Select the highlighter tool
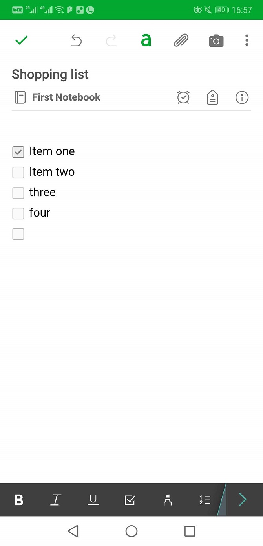 168,500
